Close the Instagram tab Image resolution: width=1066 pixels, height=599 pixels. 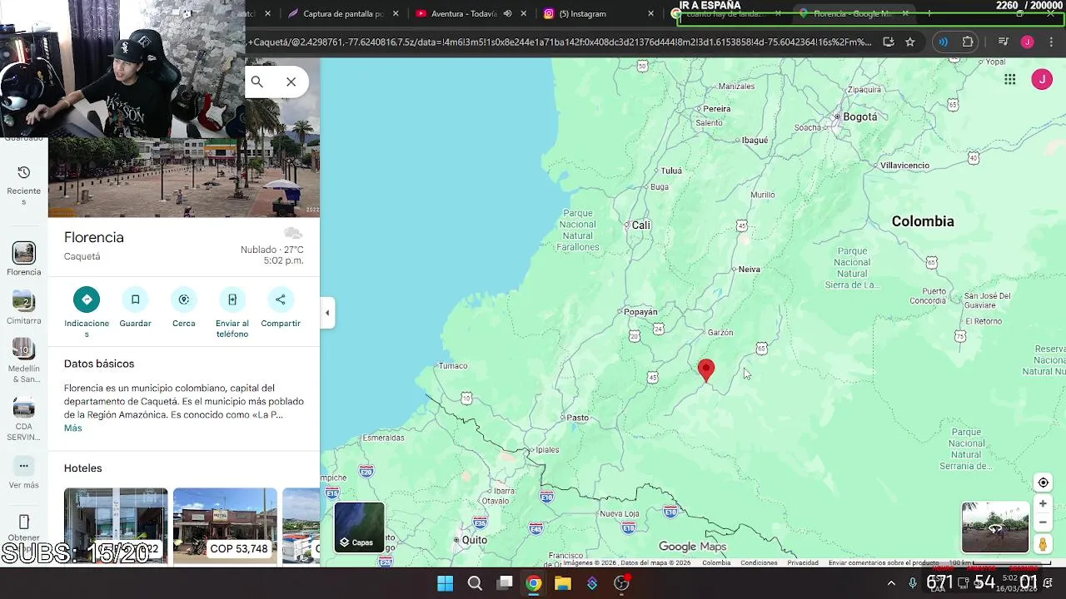(650, 13)
